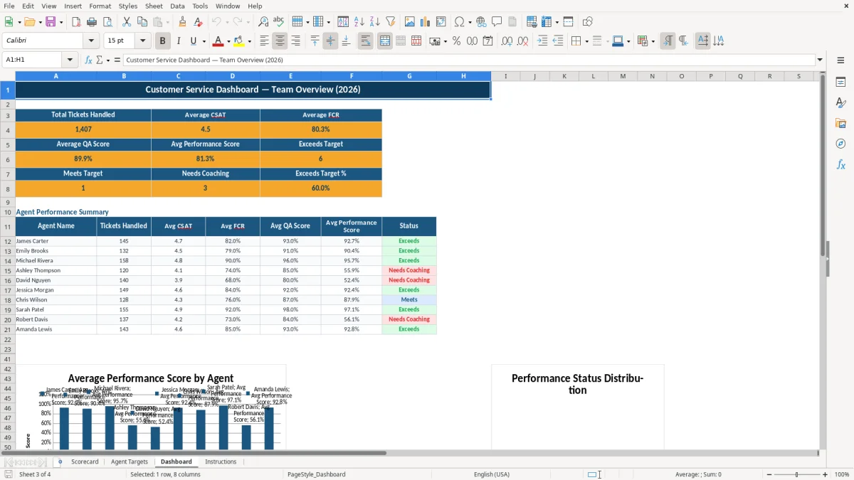Toggle Bold formatting

click(x=163, y=41)
